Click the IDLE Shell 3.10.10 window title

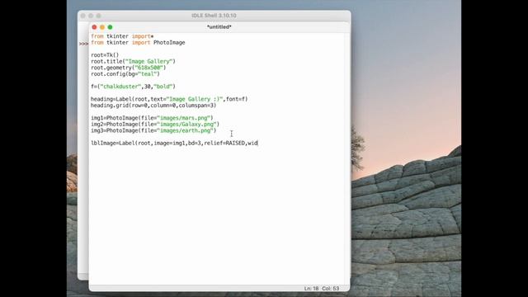[x=214, y=16]
